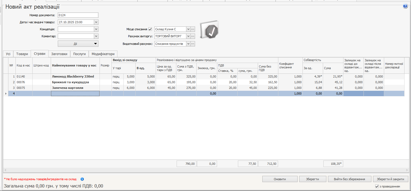Screen dimensions: 411x191
Task: Click the row 4 selector arrow
Action: coord(6,93)
